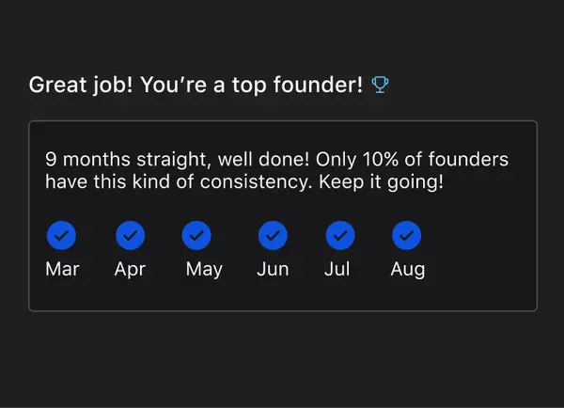
Task: Select the May completed check circle
Action: [x=196, y=235]
